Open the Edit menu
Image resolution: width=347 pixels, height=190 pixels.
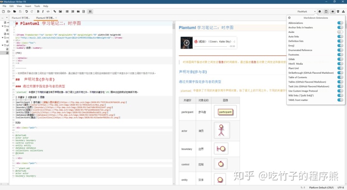pyautogui.click(x=12, y=6)
